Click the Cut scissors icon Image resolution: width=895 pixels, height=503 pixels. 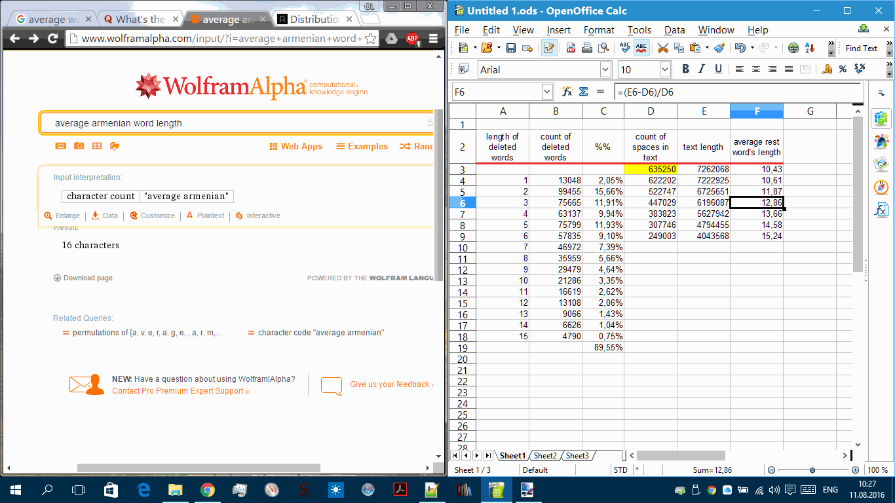662,48
